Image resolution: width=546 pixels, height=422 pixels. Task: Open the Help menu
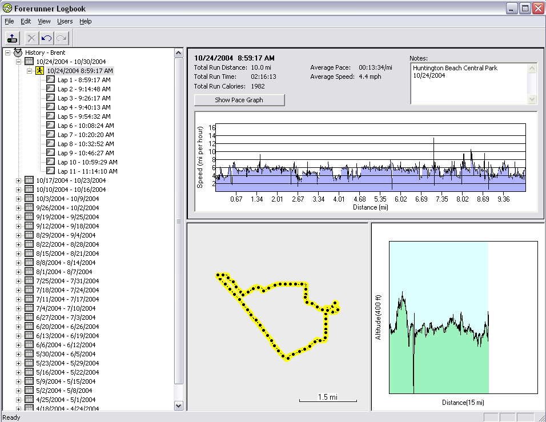86,21
